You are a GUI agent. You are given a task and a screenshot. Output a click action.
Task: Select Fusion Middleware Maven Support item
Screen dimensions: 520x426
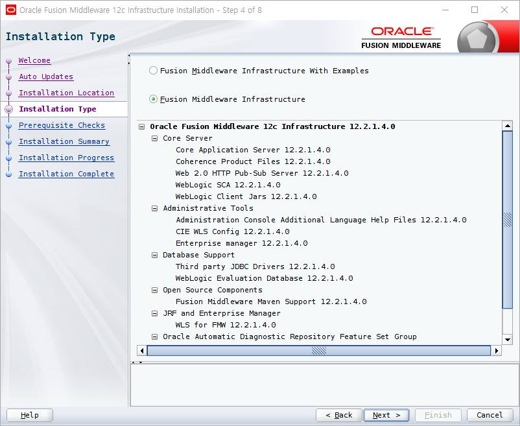[x=271, y=302]
